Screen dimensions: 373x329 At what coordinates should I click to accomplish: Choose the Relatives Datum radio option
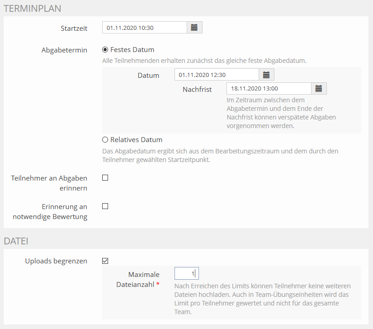click(x=105, y=140)
